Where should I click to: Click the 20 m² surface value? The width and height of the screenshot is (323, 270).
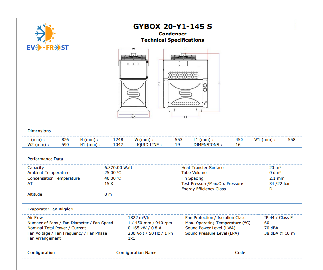tap(275, 168)
